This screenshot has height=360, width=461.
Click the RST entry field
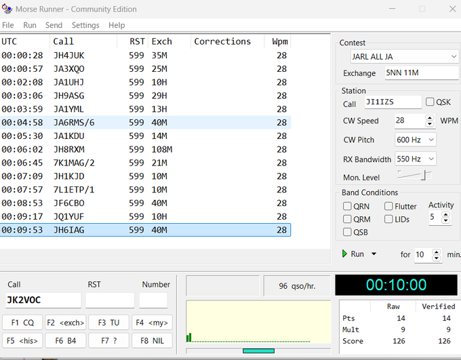click(110, 300)
